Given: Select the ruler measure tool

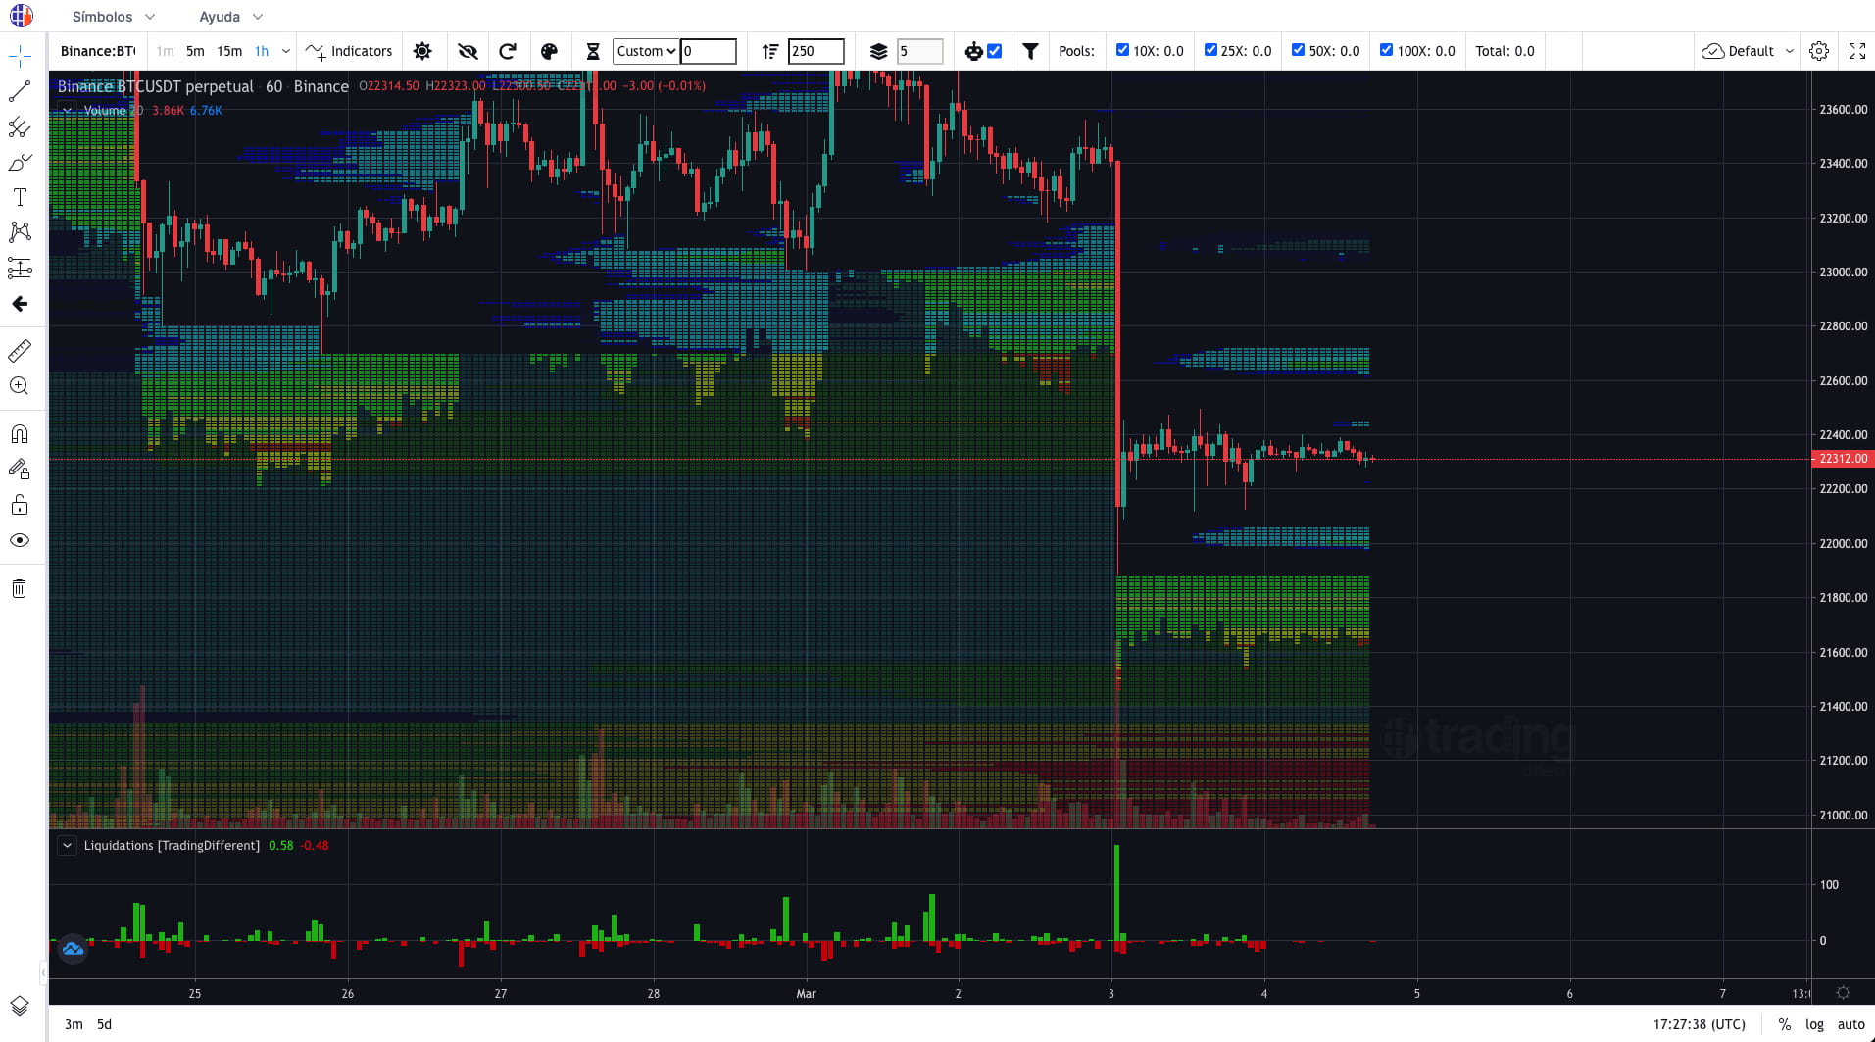Looking at the screenshot, I should pyautogui.click(x=20, y=350).
